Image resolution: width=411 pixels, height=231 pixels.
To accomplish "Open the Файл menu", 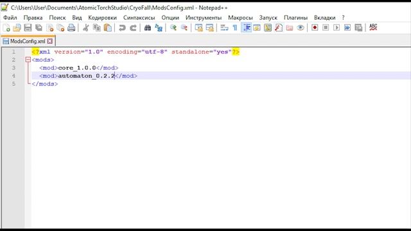I will click(10, 17).
